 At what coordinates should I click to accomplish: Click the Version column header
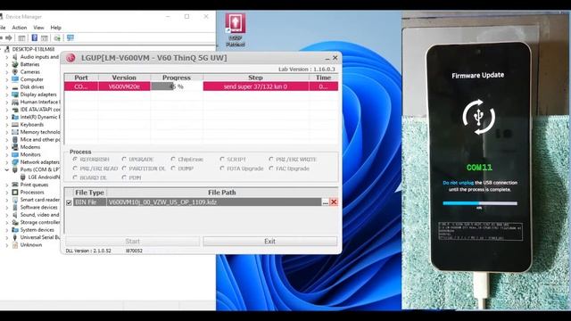124,78
